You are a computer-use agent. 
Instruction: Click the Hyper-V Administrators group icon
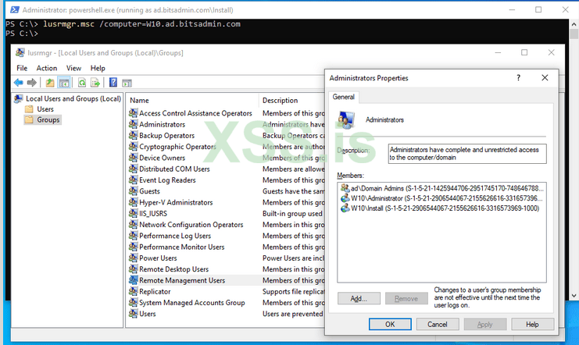click(x=133, y=202)
